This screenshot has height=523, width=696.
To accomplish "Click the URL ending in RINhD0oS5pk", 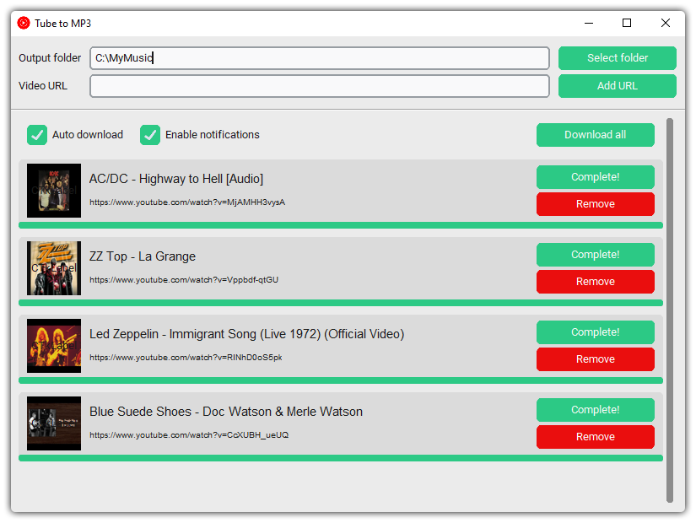I will pyautogui.click(x=186, y=358).
